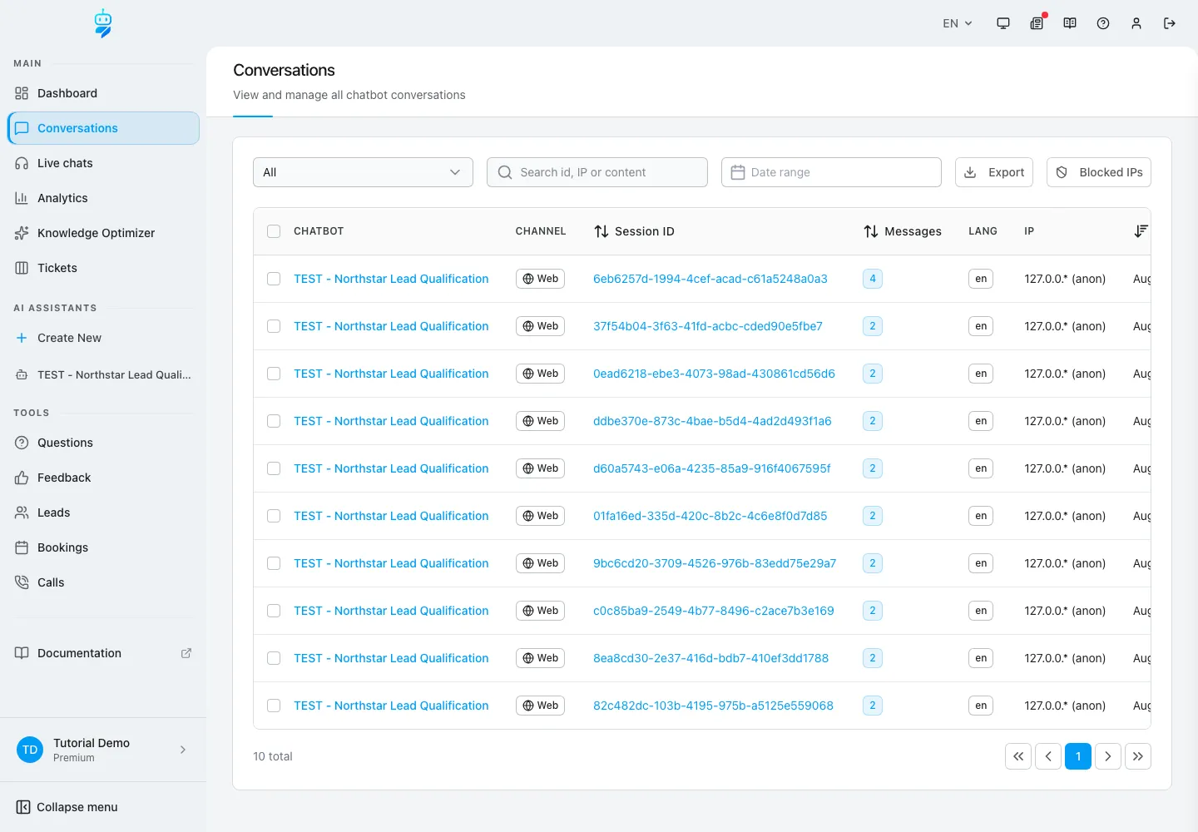
Task: Open session 0ead6218-ebe3-4073 link
Action: [714, 374]
